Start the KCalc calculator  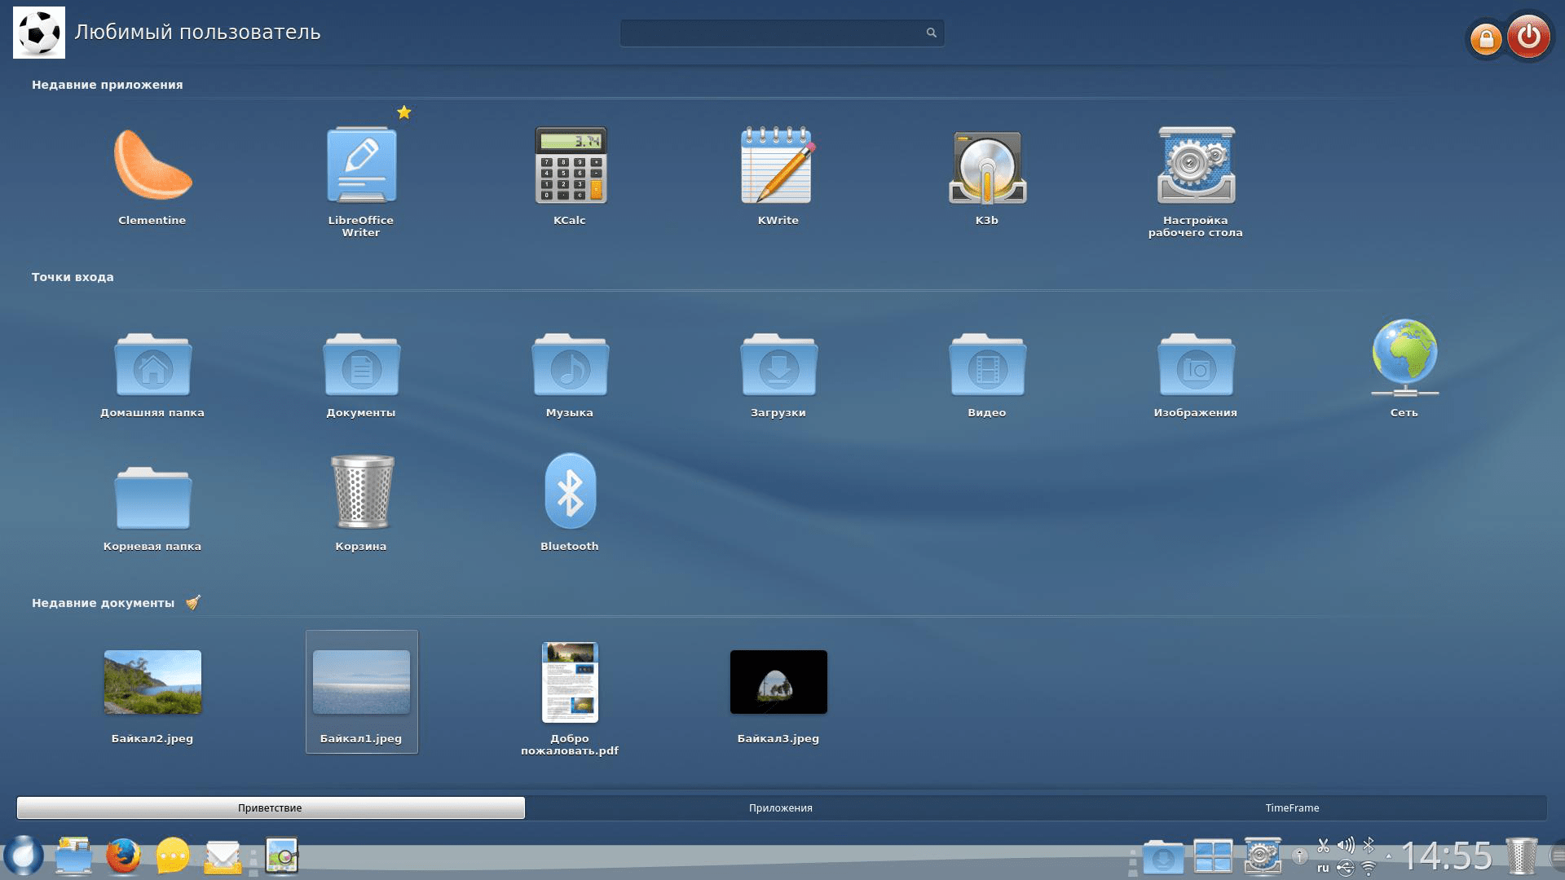click(570, 166)
